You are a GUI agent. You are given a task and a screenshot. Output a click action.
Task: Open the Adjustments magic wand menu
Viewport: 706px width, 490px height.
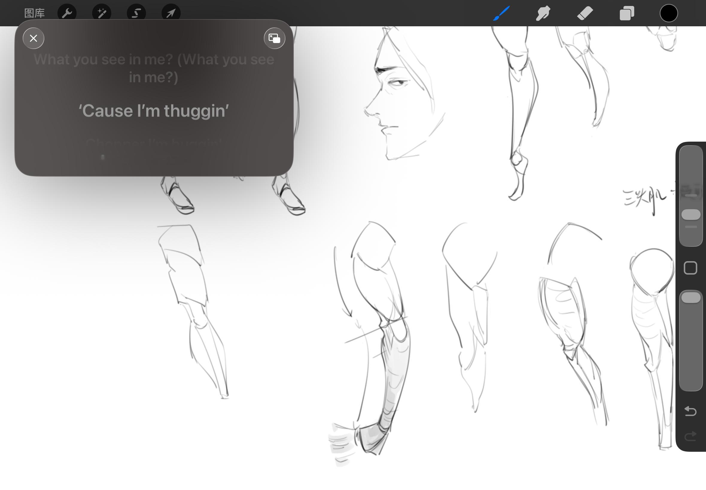(x=102, y=13)
